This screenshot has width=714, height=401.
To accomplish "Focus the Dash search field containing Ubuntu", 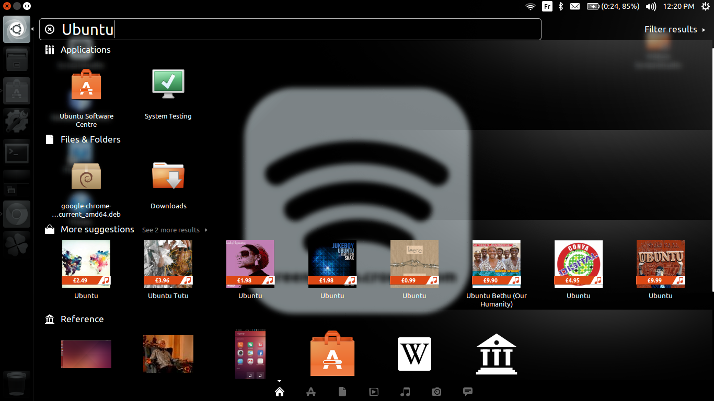I will pyautogui.click(x=290, y=29).
